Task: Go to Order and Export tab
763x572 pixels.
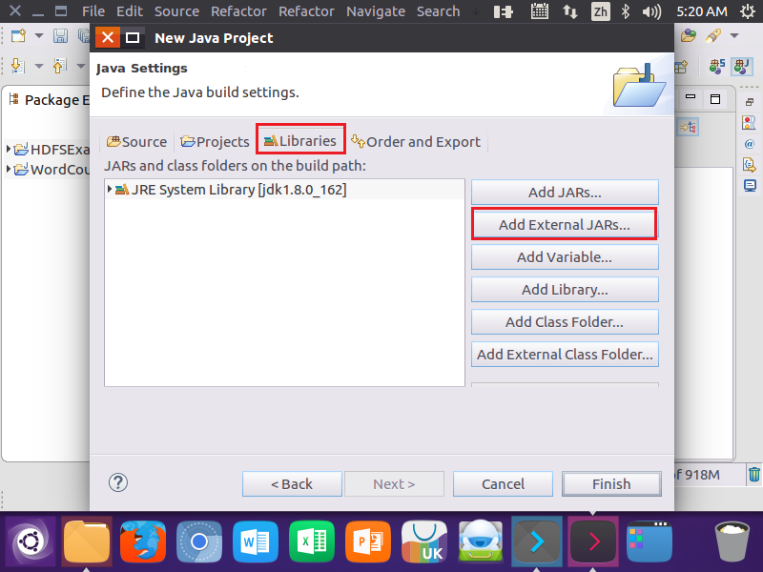Action: [x=416, y=141]
